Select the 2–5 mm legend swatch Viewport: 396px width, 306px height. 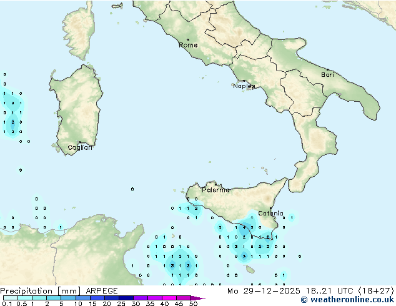coord(54,298)
